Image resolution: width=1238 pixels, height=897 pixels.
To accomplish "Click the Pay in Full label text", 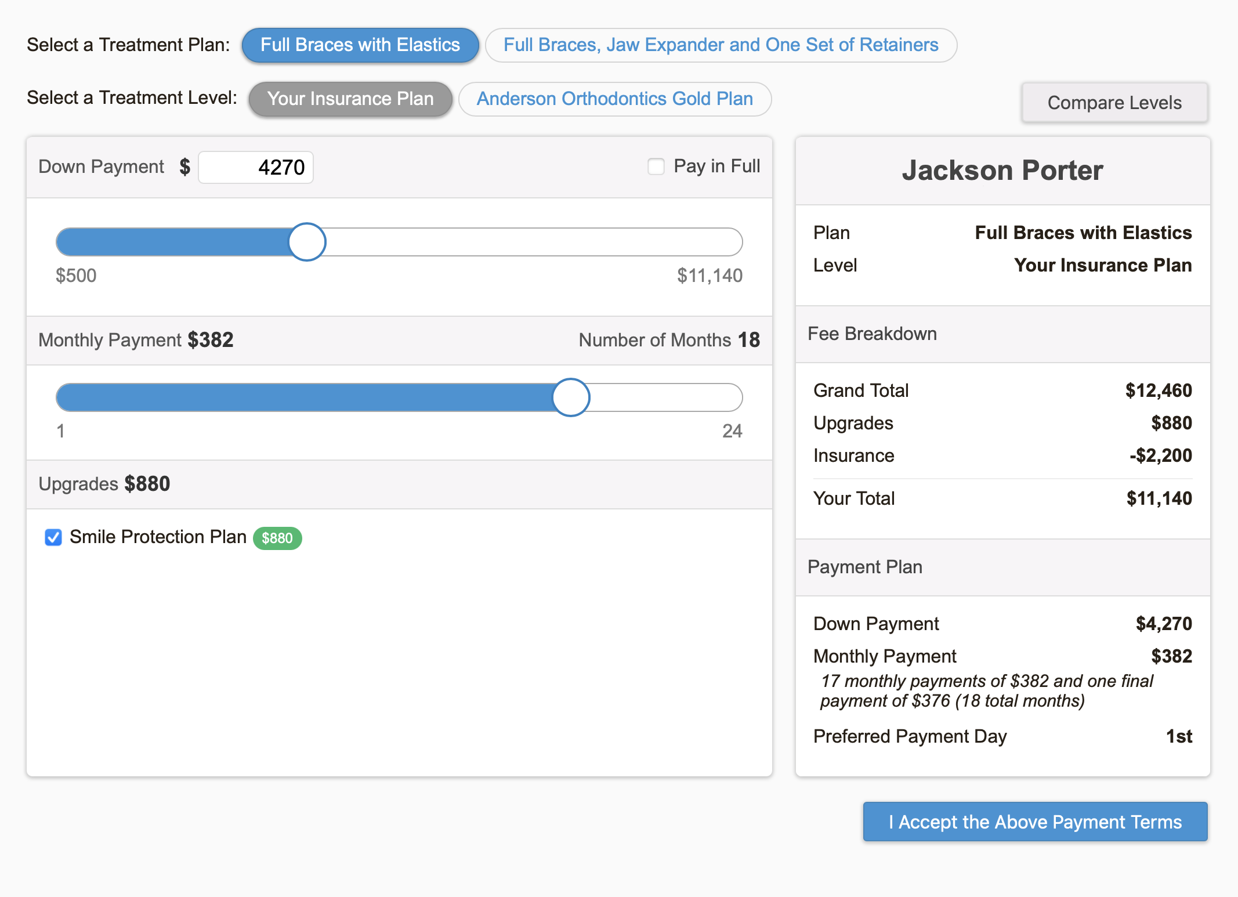I will tap(716, 167).
